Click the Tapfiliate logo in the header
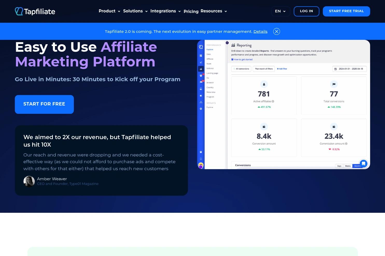The height and width of the screenshot is (256, 385). coord(35,11)
